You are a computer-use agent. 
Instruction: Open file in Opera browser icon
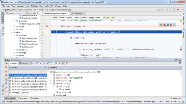click(x=171, y=25)
